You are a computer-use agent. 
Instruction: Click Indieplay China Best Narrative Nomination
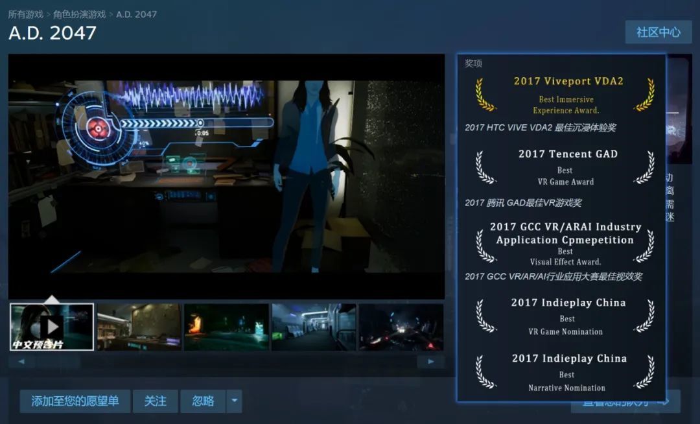point(565,373)
